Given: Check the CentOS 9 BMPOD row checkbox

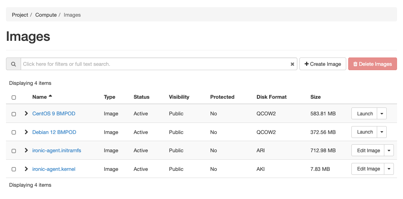Looking at the screenshot, I should pos(14,114).
